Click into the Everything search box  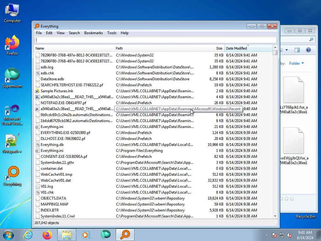(x=155, y=40)
